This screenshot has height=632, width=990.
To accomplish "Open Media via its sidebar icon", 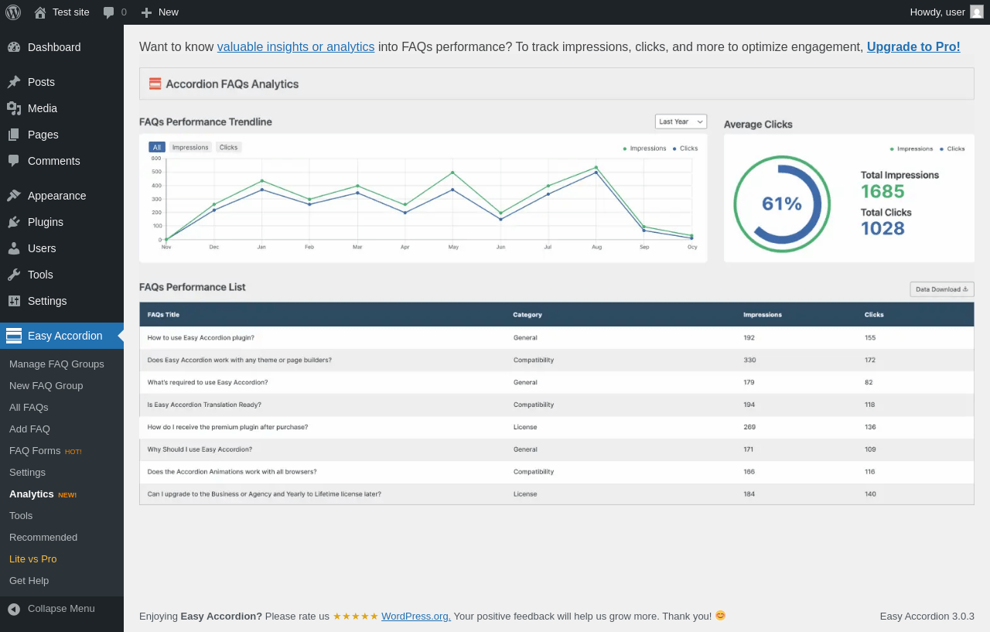I will 14,108.
